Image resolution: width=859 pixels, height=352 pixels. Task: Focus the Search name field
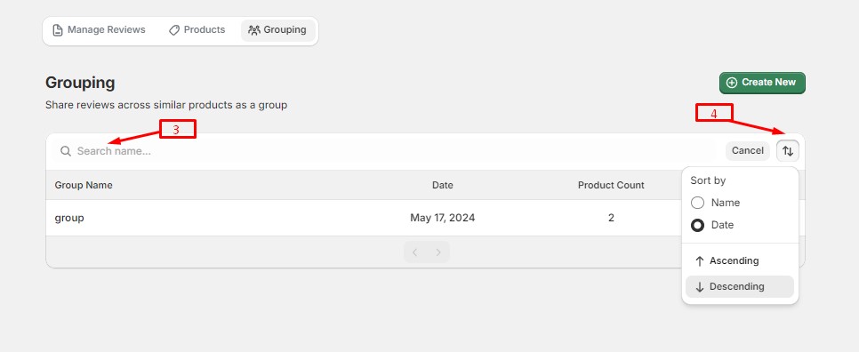pos(383,151)
